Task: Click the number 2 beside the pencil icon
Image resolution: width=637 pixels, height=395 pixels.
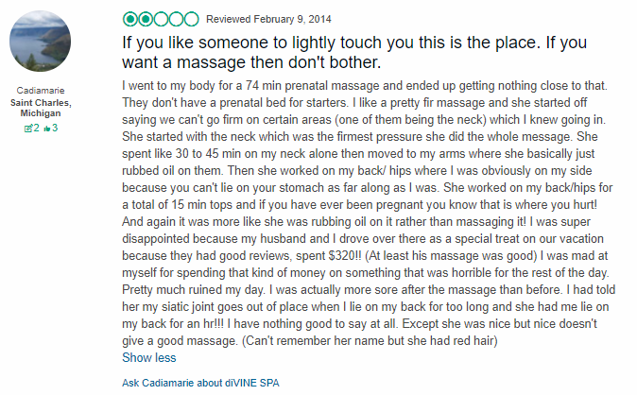Action: 36,128
